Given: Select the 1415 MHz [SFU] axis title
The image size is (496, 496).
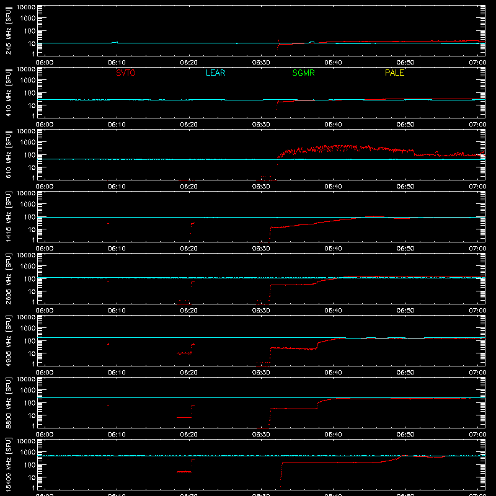Looking at the screenshot, I should [x=8, y=216].
